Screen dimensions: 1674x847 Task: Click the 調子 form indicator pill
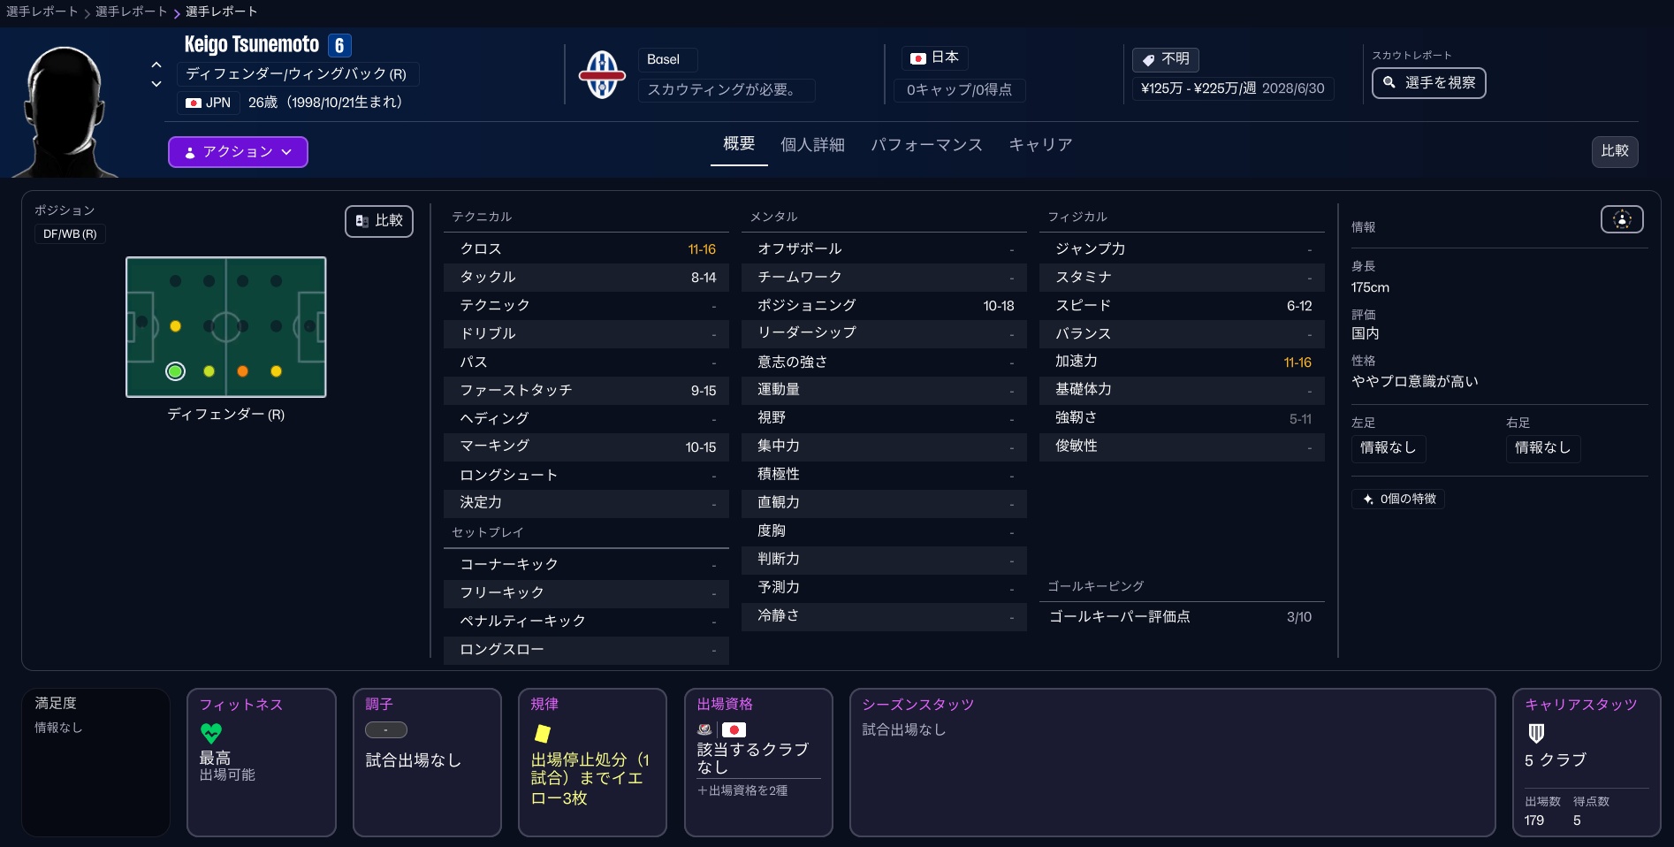(x=385, y=730)
